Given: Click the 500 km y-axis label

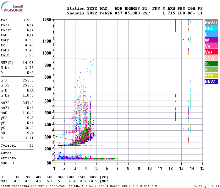Looking at the screenshot, I should 48,113.
